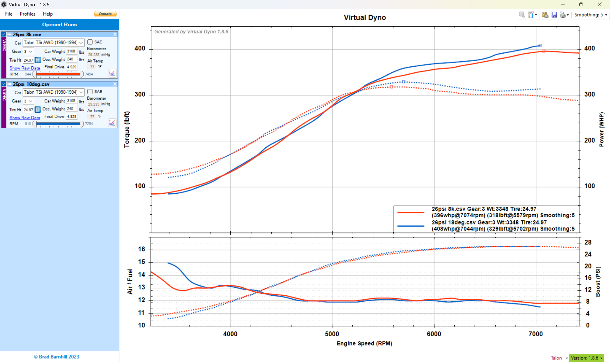This screenshot has width=610, height=362.
Task: Click the red RPM range slider bar
Action: [x=58, y=74]
